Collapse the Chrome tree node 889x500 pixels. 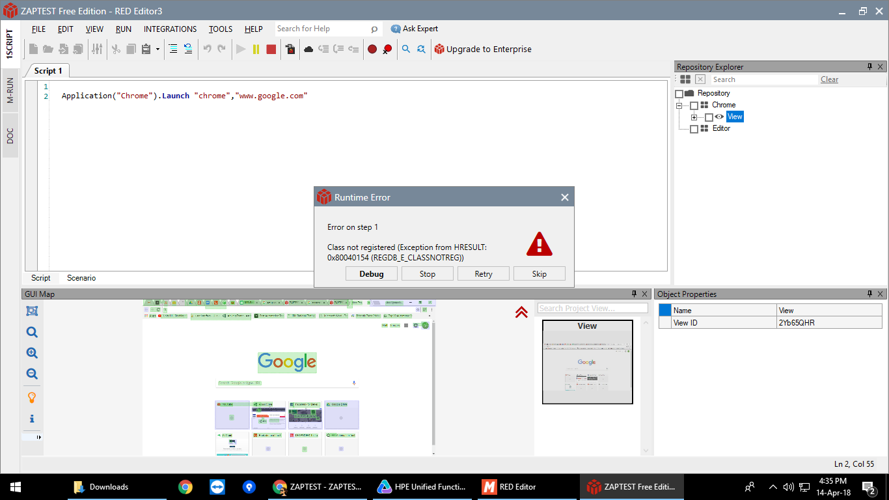point(679,105)
